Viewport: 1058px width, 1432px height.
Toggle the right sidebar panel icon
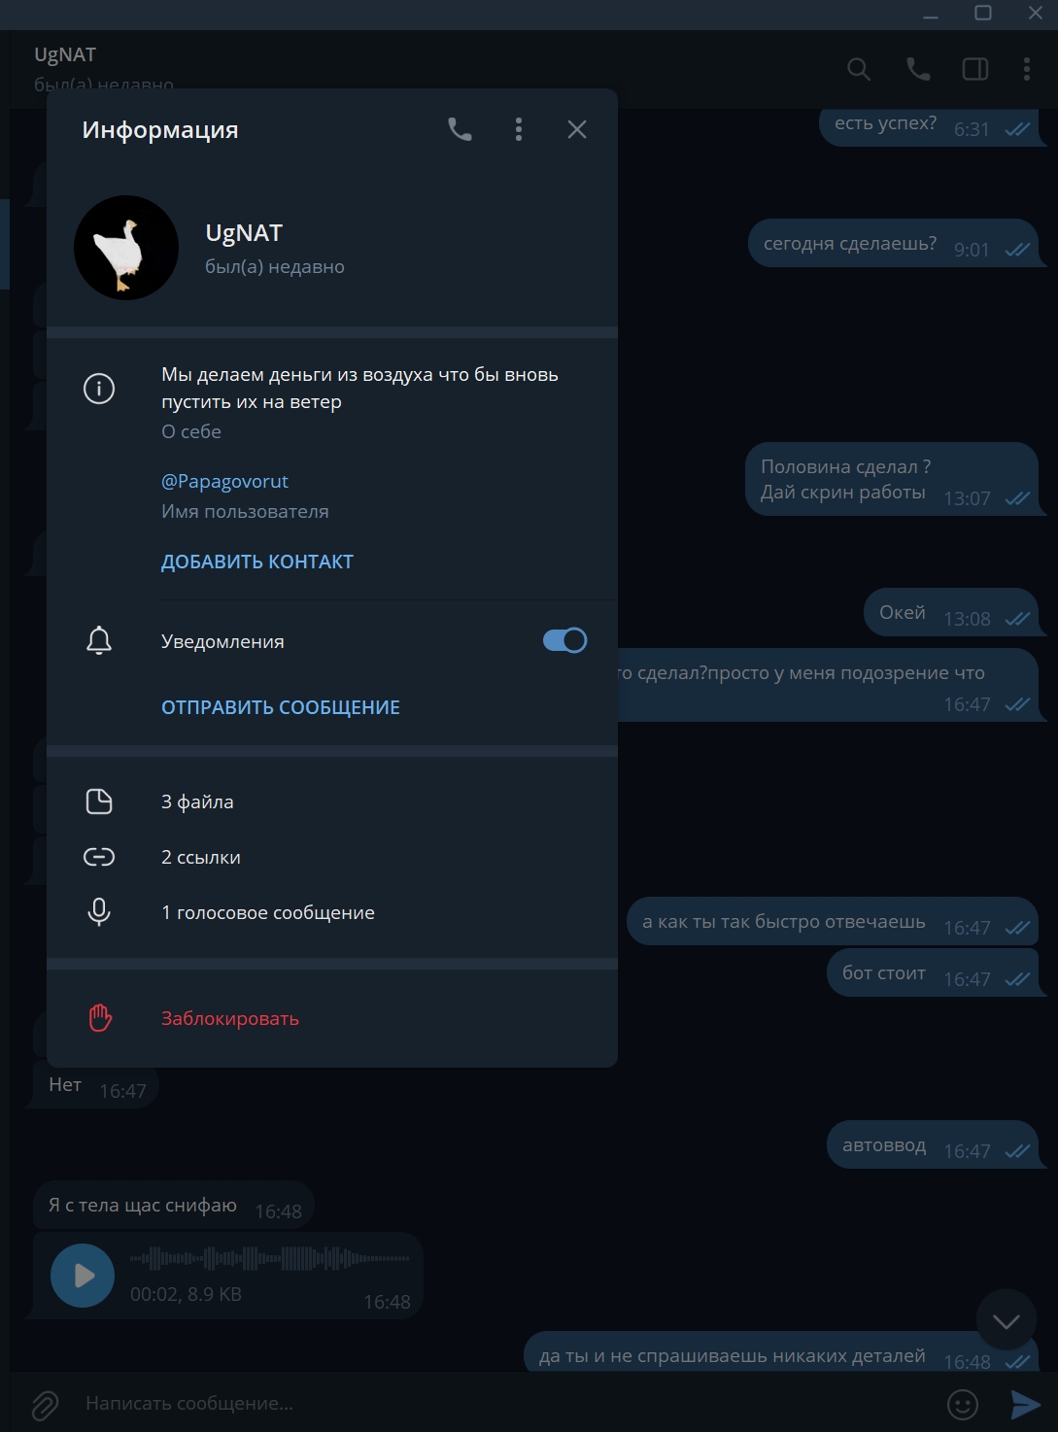point(975,69)
